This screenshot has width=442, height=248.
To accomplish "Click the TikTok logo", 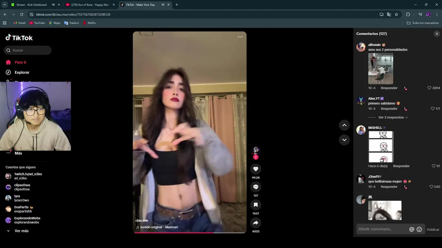I will click(x=19, y=38).
